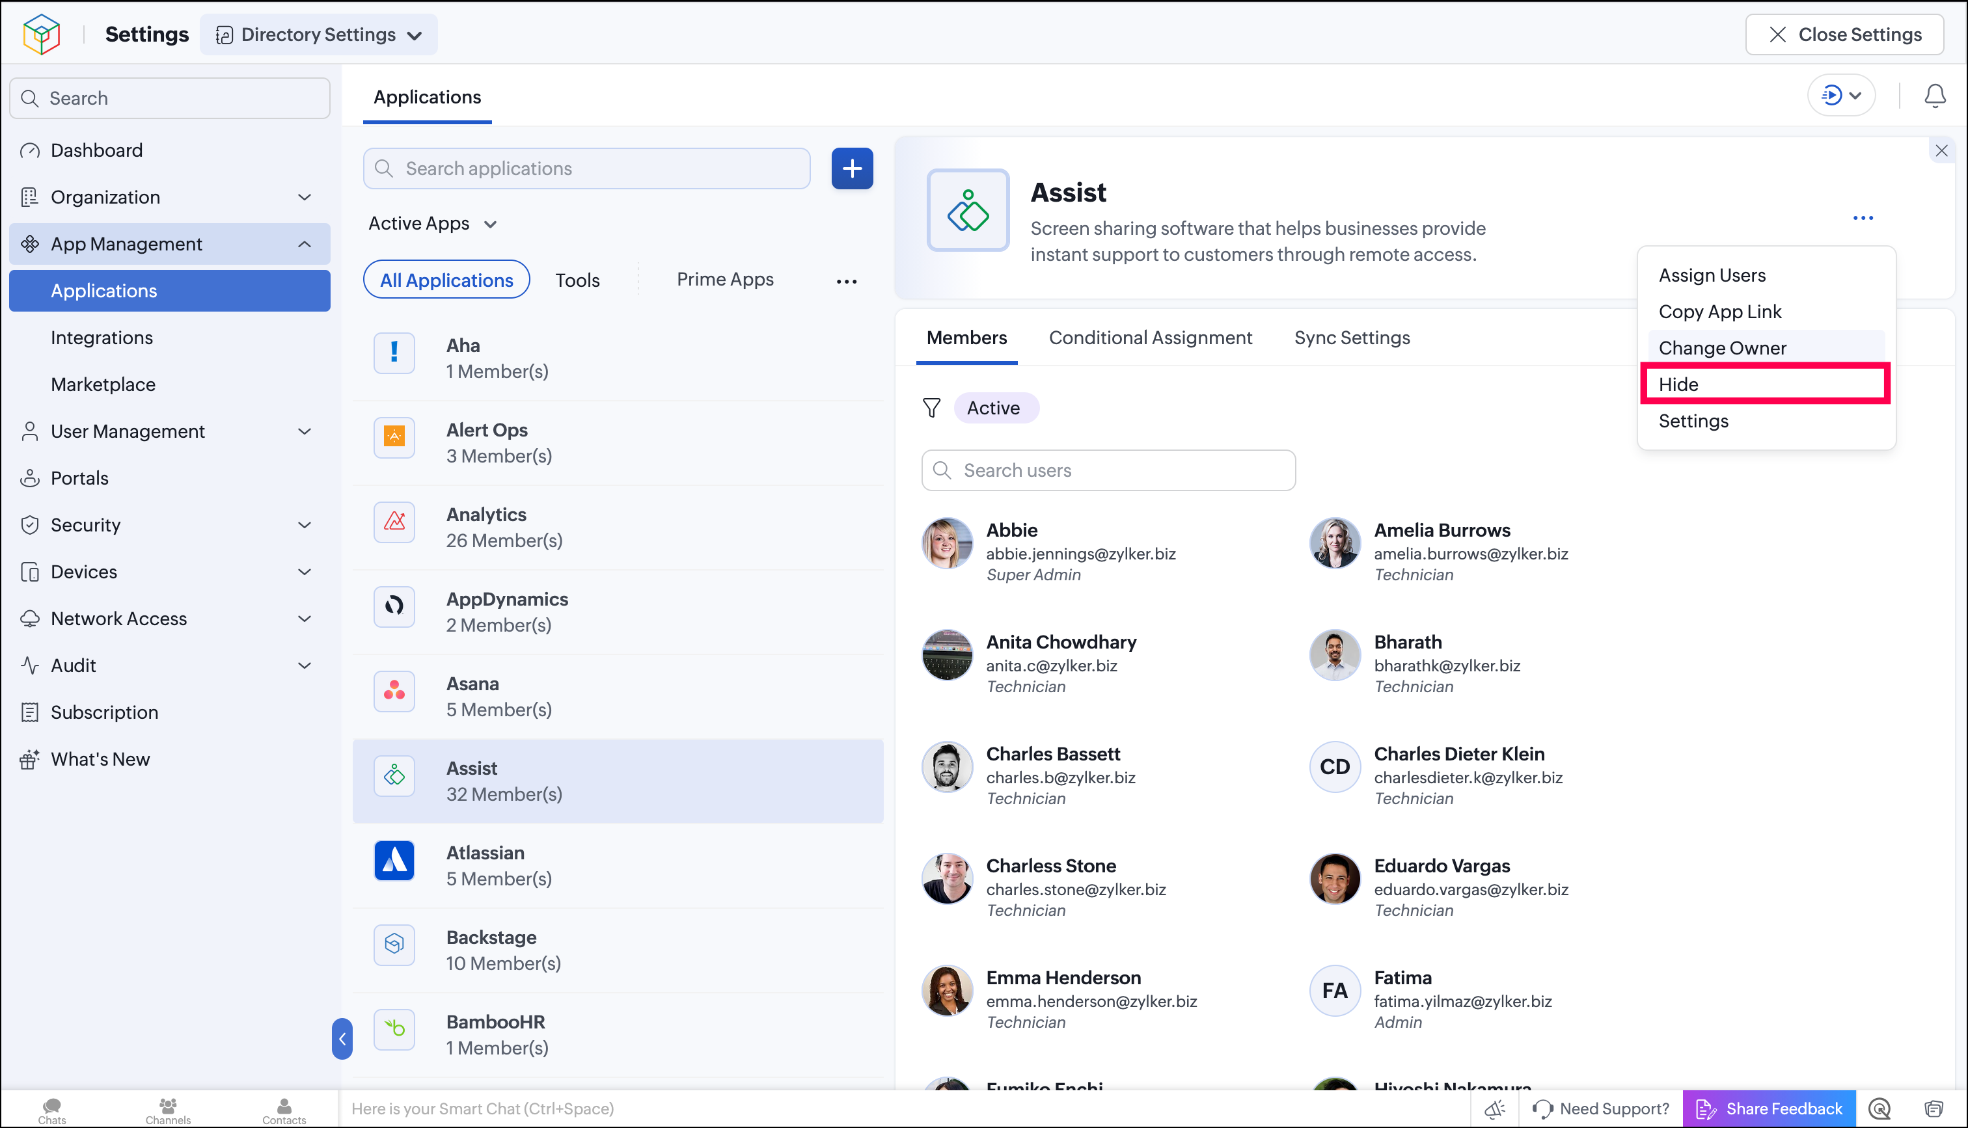The width and height of the screenshot is (1968, 1128).
Task: Expand the User Management section
Action: tap(170, 431)
